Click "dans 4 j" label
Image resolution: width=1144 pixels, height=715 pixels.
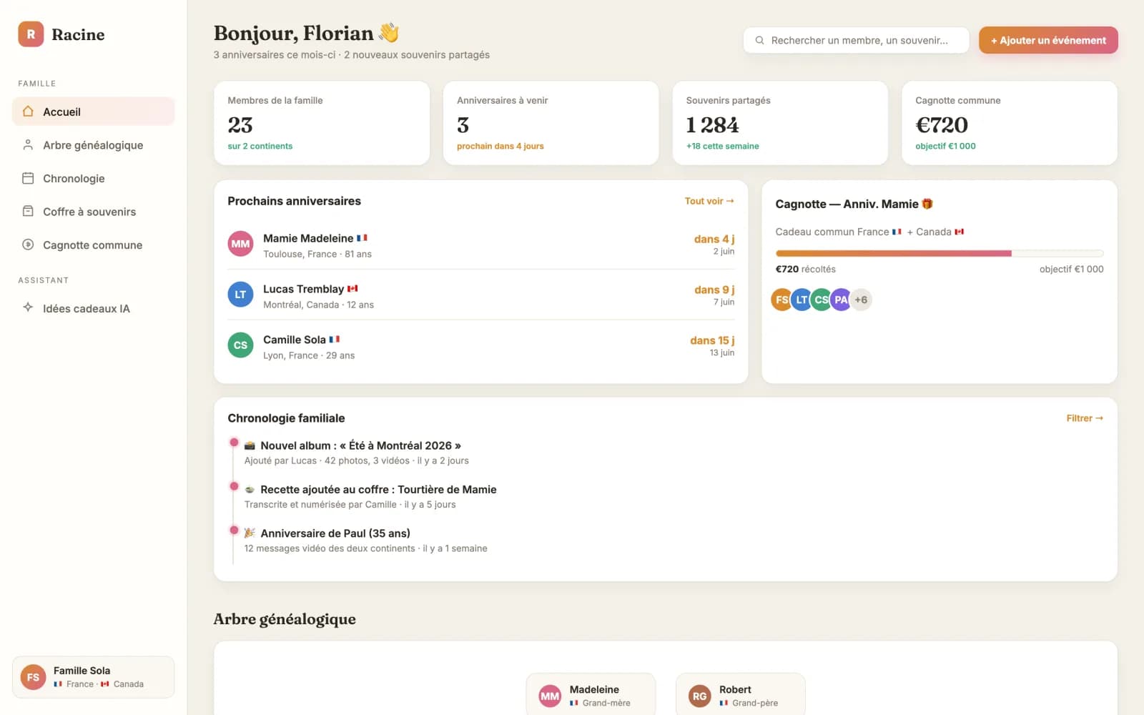coord(714,239)
